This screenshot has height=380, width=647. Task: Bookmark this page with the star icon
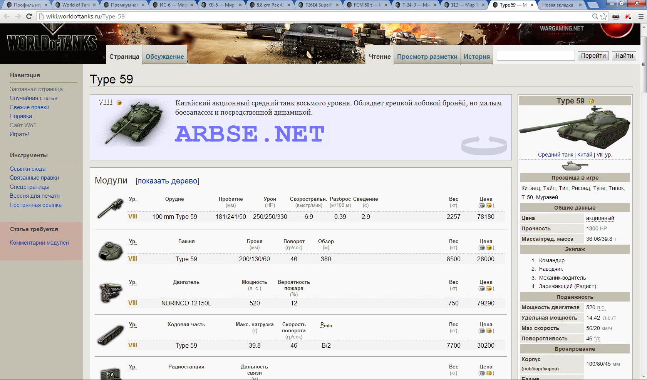[x=604, y=16]
